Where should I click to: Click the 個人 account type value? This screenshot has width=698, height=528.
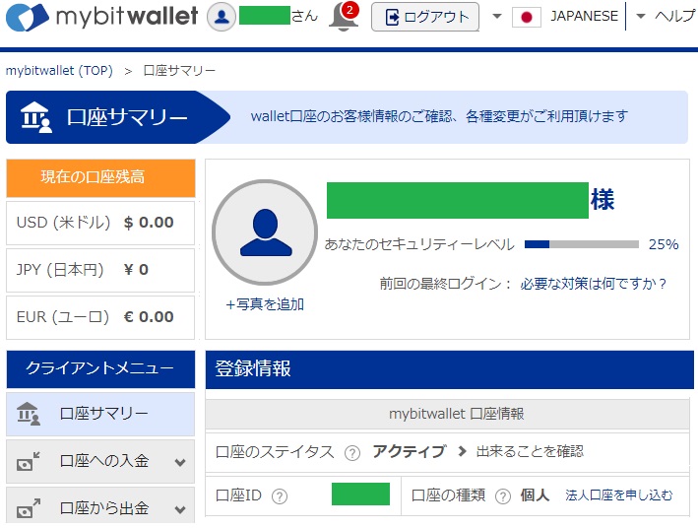coord(536,495)
